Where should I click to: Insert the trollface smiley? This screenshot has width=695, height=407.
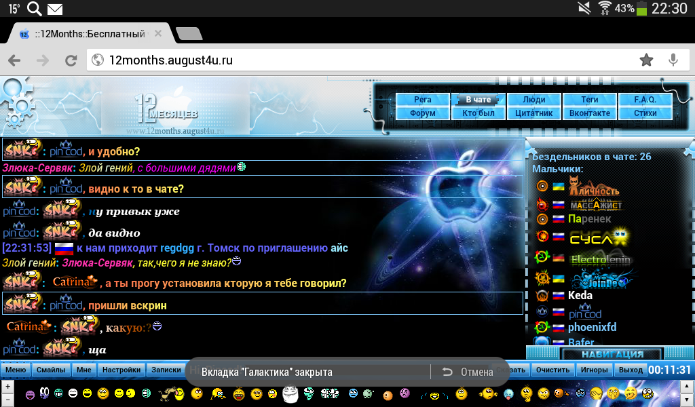[290, 393]
